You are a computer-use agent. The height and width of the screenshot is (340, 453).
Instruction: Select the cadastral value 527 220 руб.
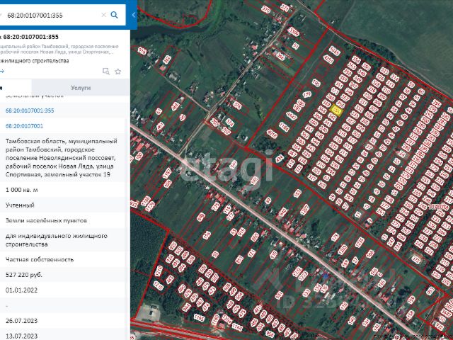click(24, 275)
